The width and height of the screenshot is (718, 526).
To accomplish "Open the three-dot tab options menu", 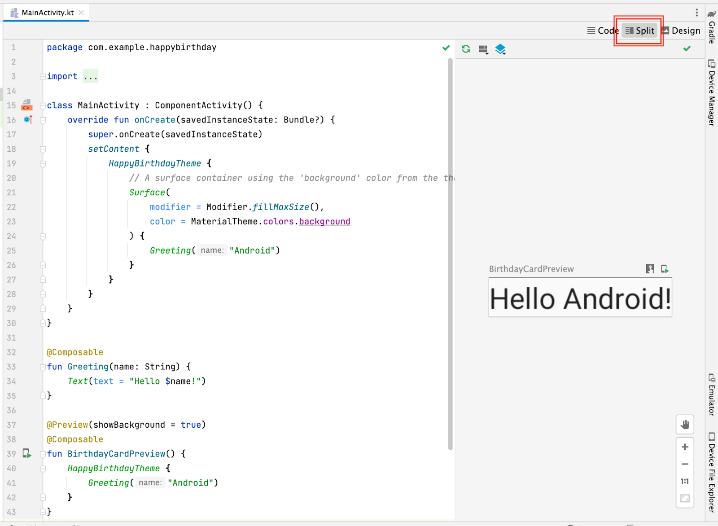I will point(696,13).
